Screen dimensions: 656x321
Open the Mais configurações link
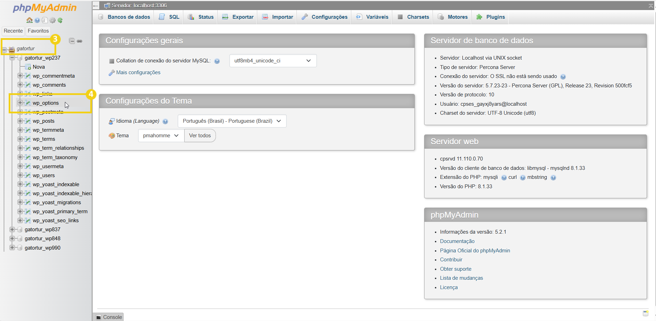(138, 72)
